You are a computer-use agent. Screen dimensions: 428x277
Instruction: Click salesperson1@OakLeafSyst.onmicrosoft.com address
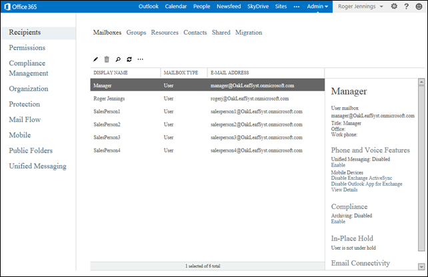[x=256, y=111]
